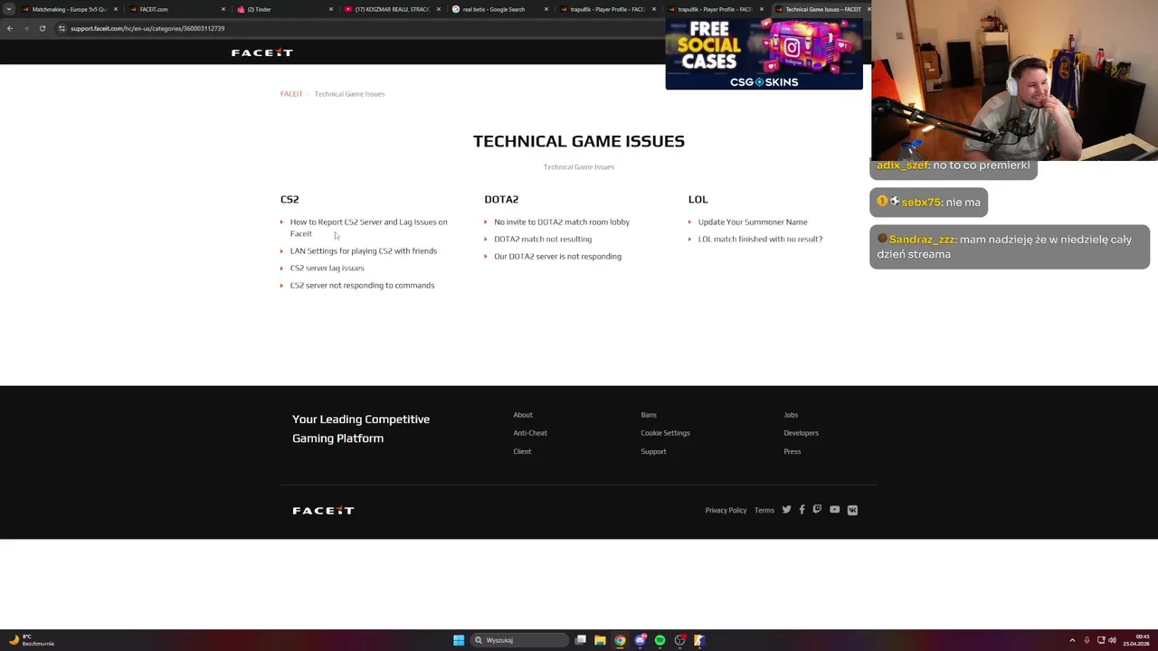Open Discord from the taskbar
The image size is (1158, 651).
(x=641, y=640)
